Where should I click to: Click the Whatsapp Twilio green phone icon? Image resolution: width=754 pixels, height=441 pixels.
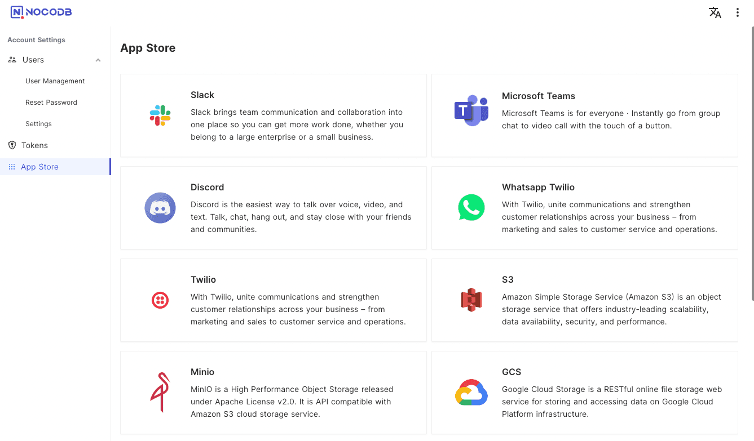click(471, 208)
